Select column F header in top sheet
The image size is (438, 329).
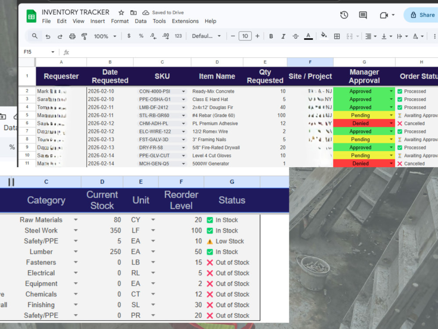tap(310, 62)
